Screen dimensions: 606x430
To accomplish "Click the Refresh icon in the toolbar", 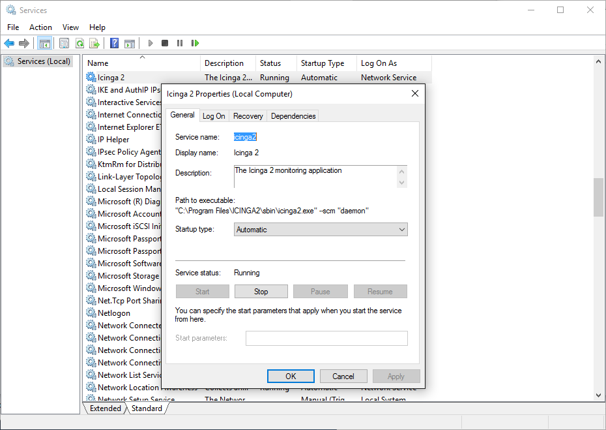I will point(79,43).
